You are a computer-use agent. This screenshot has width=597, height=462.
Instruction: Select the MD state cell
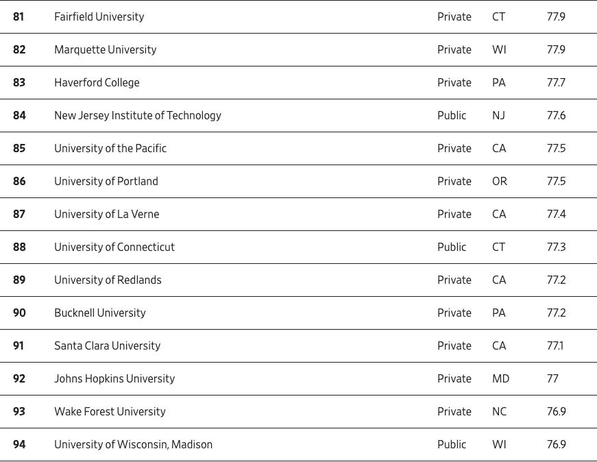click(500, 378)
